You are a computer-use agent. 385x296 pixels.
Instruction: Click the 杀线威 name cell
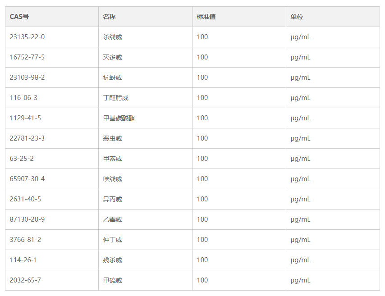112,37
